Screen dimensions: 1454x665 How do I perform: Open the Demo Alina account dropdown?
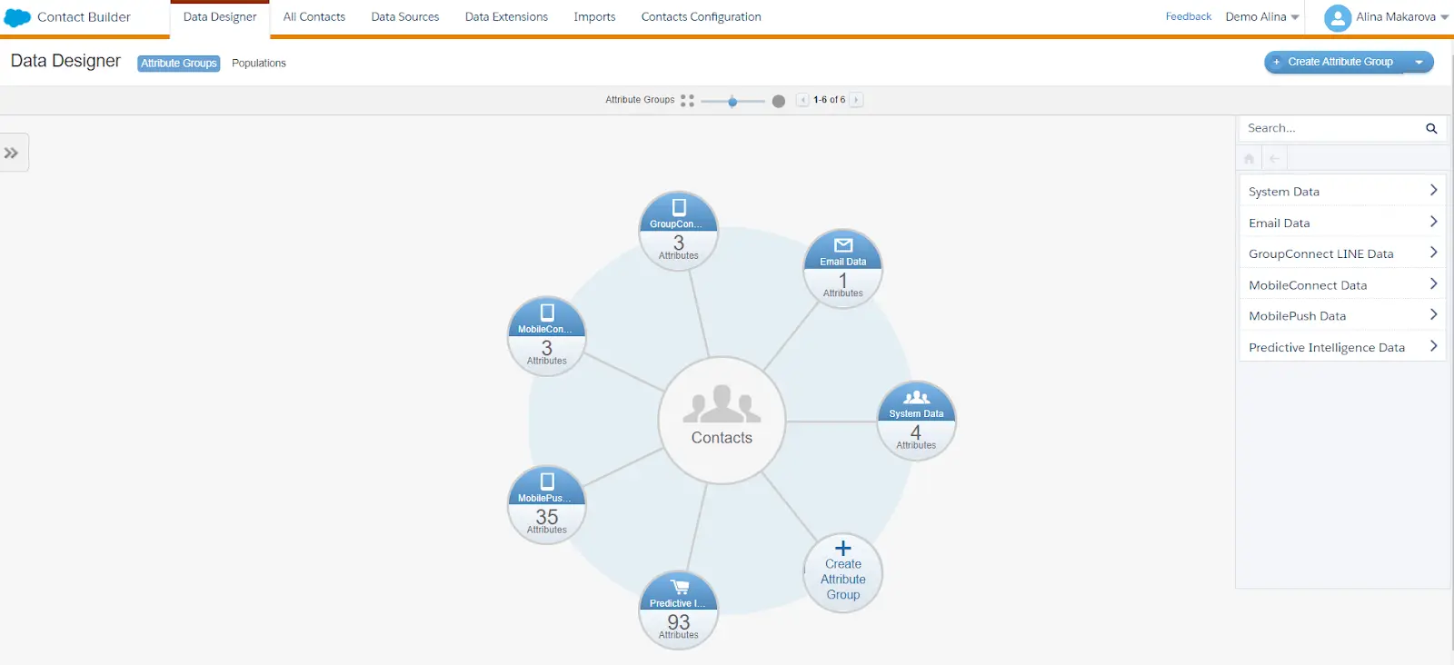[1261, 17]
